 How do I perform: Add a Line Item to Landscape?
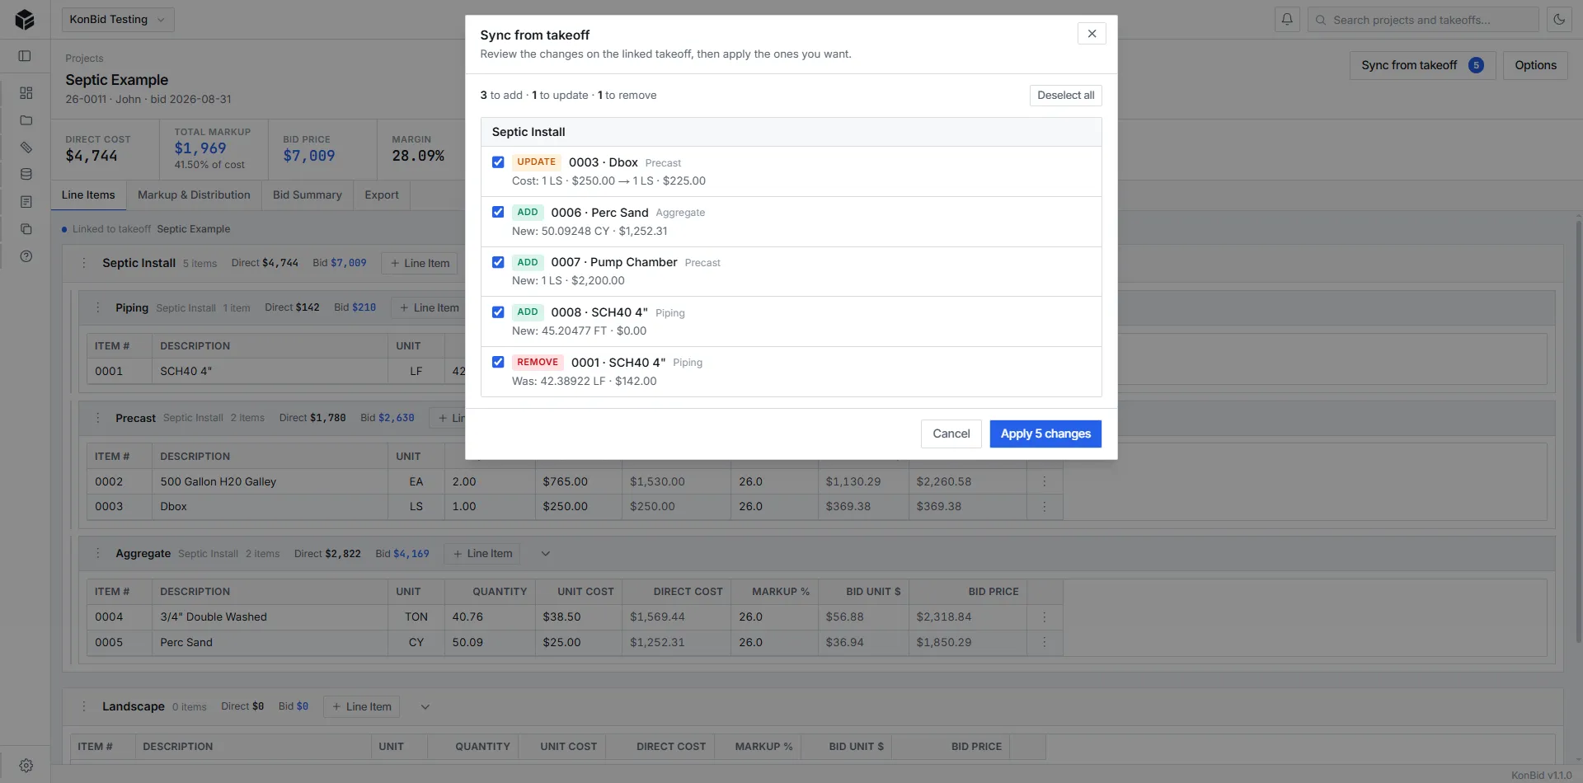(x=362, y=707)
